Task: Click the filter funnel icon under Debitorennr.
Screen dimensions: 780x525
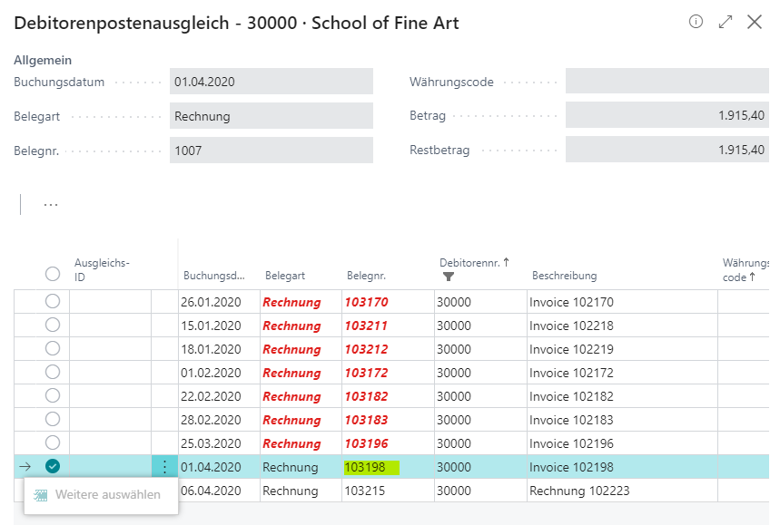Action: pos(449,277)
